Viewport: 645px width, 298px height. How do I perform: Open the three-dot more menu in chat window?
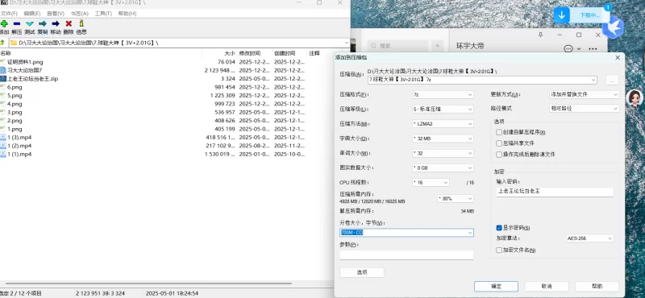pyautogui.click(x=593, y=49)
